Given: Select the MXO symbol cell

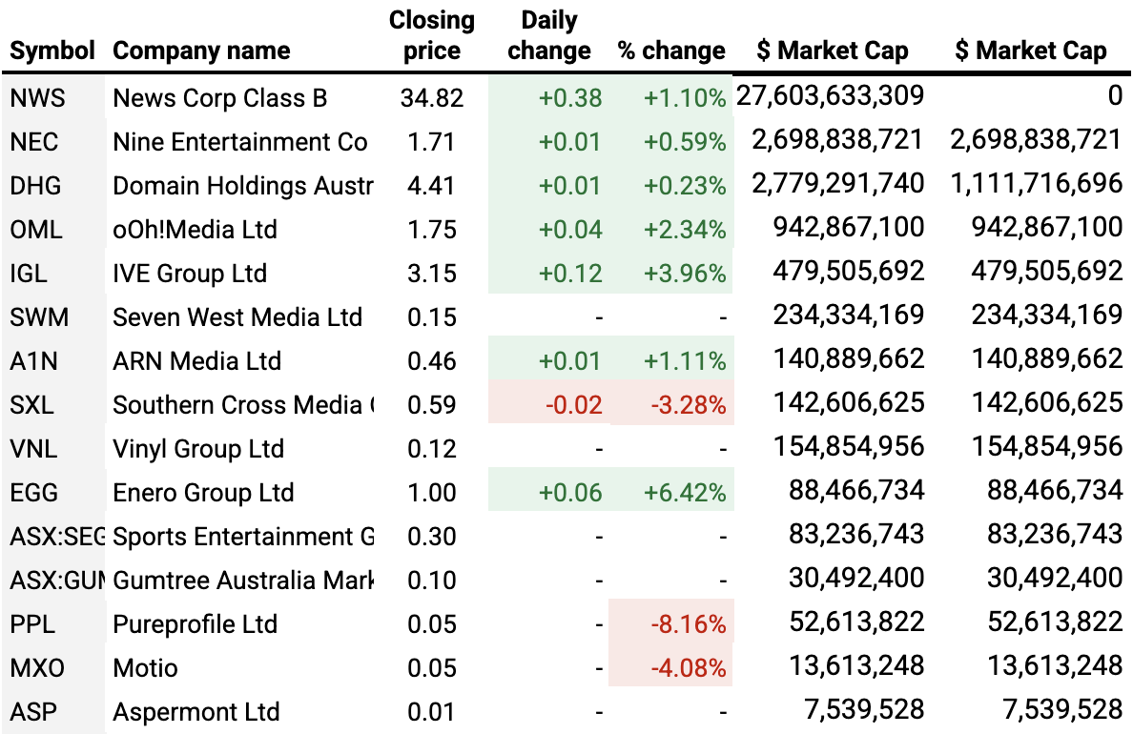Looking at the screenshot, I should (37, 668).
